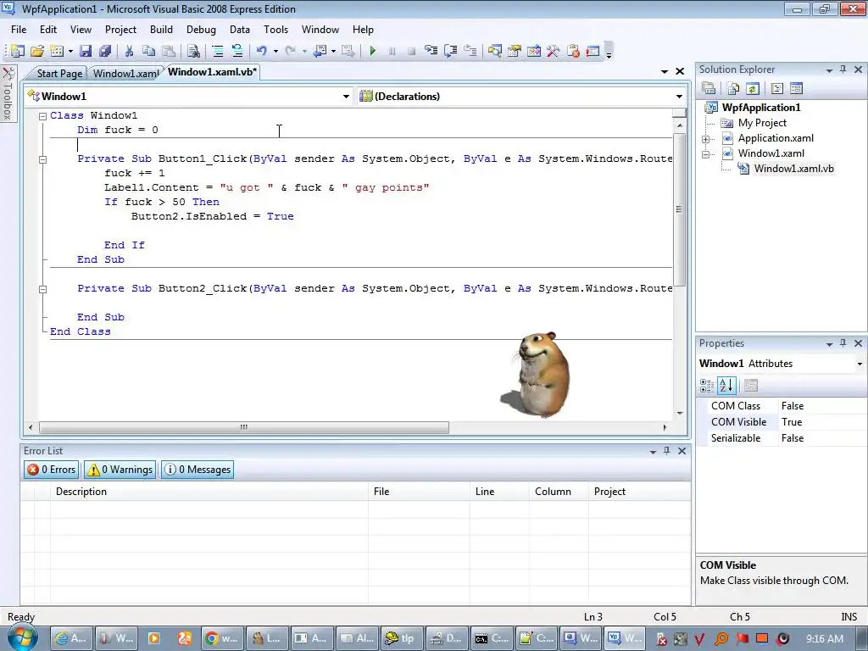This screenshot has height=651, width=868.
Task: Open Properties Window via toolbar icon
Action: point(515,51)
